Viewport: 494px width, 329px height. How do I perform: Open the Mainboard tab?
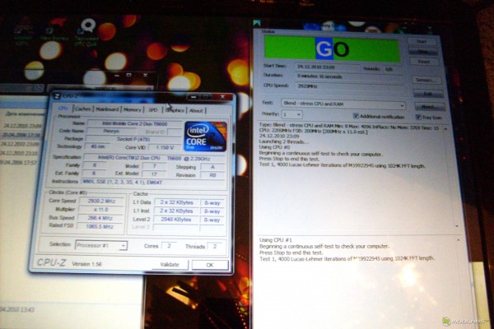point(107,109)
